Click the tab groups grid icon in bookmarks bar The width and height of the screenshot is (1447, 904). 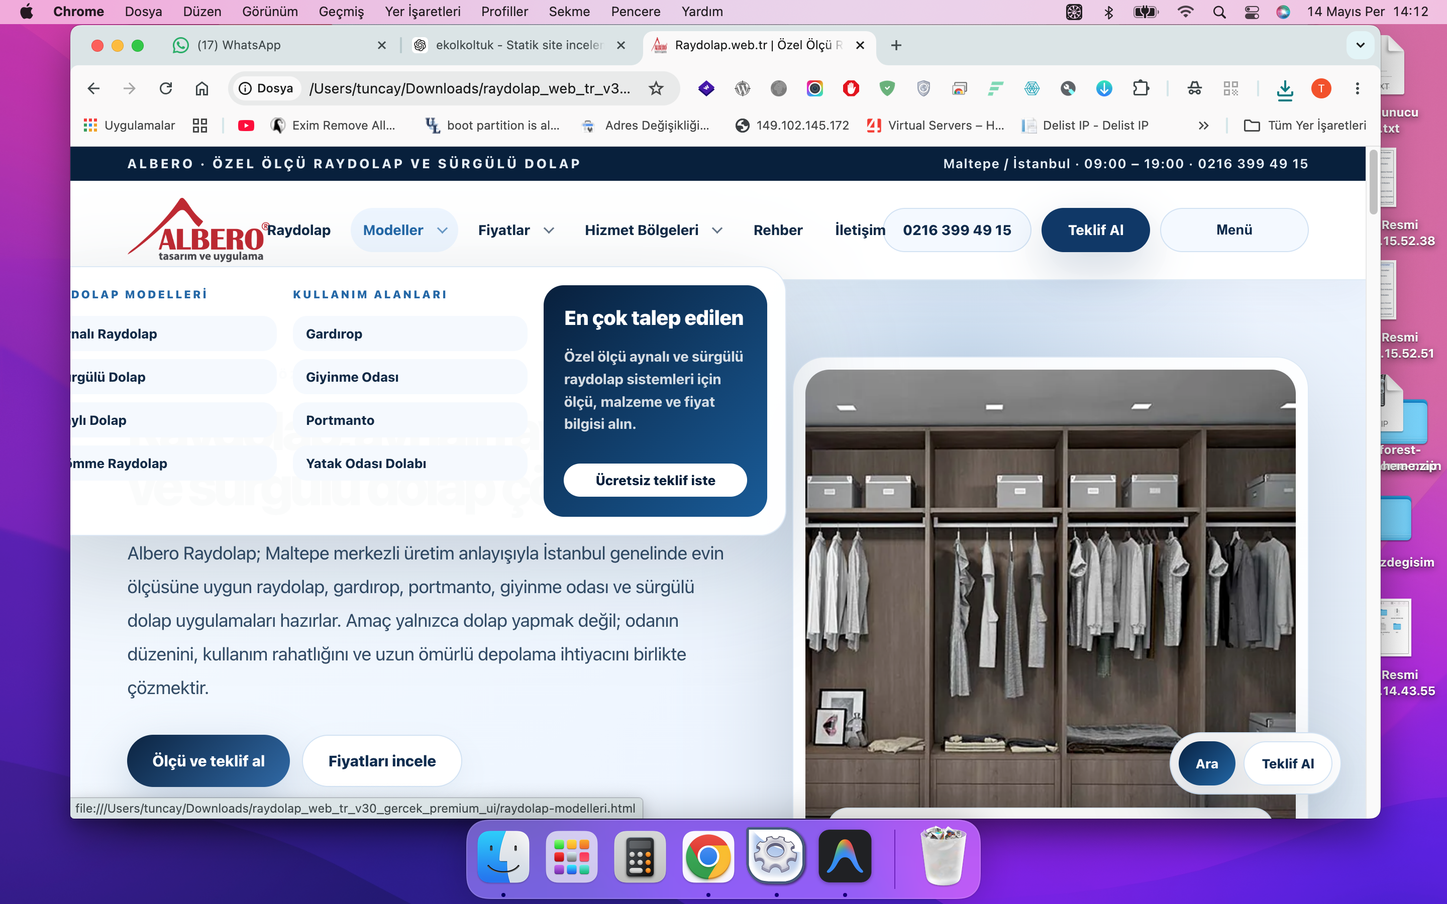click(199, 126)
